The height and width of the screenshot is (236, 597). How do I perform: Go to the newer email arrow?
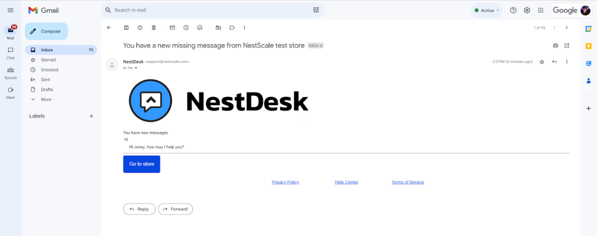pyautogui.click(x=554, y=27)
